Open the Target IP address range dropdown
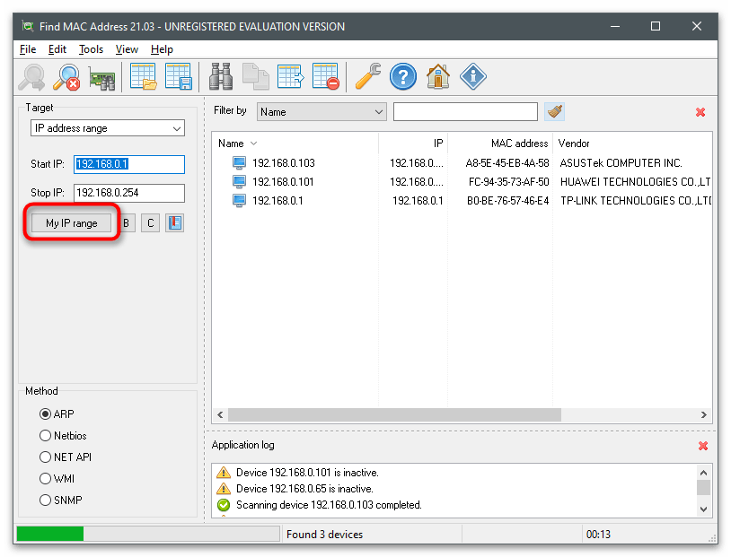Image resolution: width=731 pixels, height=557 pixels. 108,128
